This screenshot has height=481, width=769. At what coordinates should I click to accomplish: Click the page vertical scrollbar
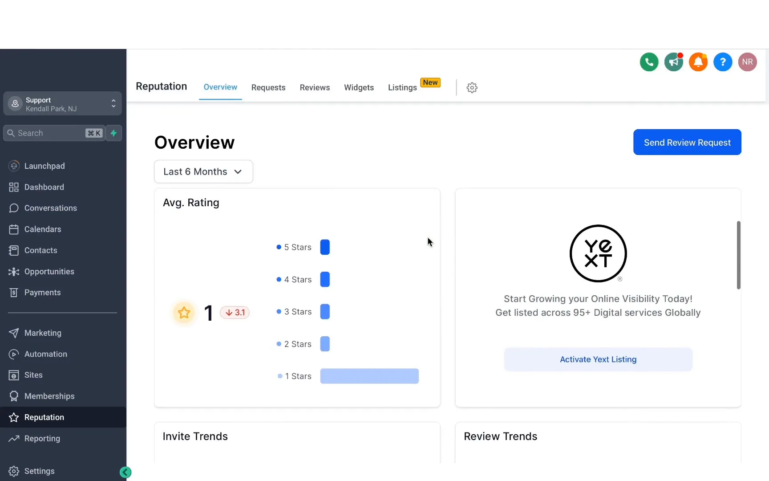point(738,255)
